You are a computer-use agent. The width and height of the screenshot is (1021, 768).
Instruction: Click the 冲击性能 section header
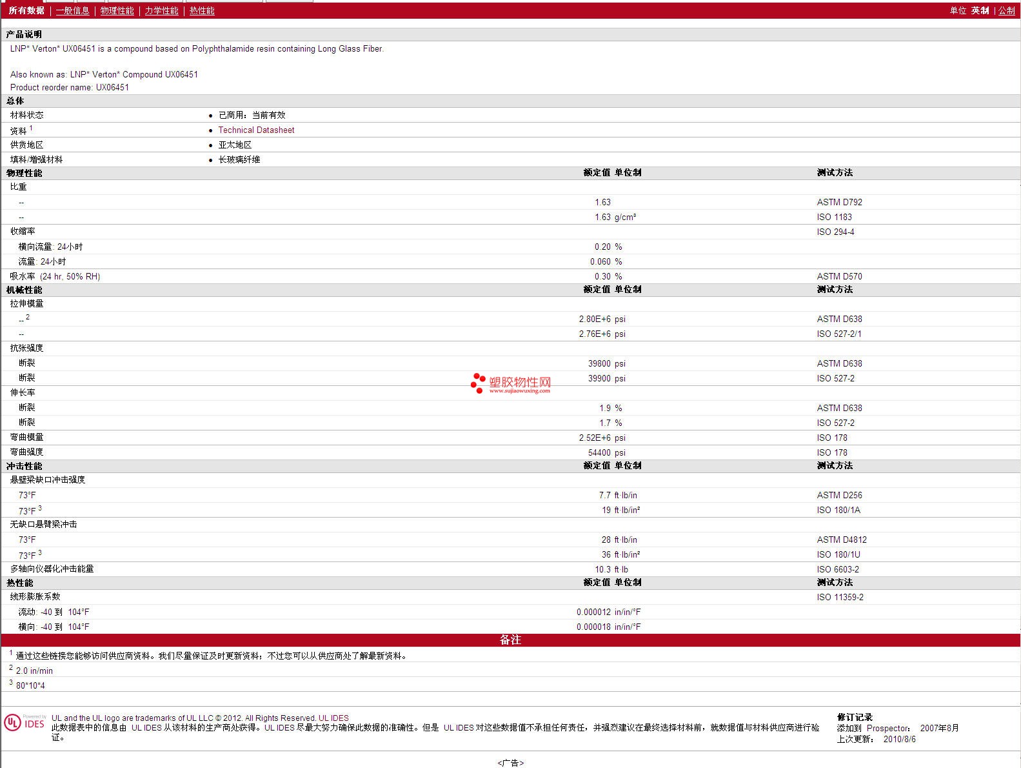pos(24,467)
